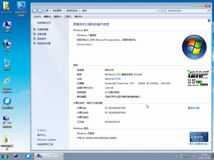Open the help question mark icon

[209, 21]
